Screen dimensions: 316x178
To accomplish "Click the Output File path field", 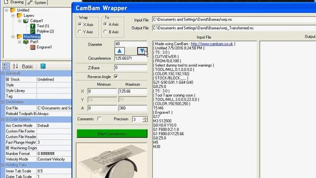I will pyautogui.click(x=234, y=28).
